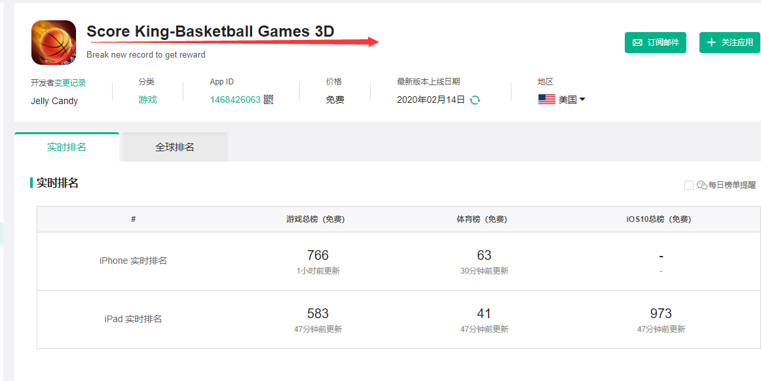Image resolution: width=761 pixels, height=381 pixels.
Task: Click the plus icon on follow app button
Action: [711, 43]
